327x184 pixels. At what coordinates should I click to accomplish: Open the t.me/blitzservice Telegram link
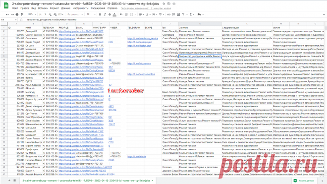[139, 63]
